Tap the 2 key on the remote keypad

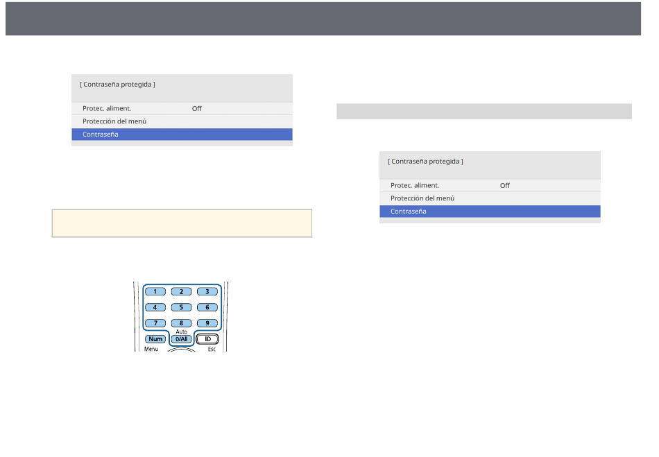[x=181, y=291]
